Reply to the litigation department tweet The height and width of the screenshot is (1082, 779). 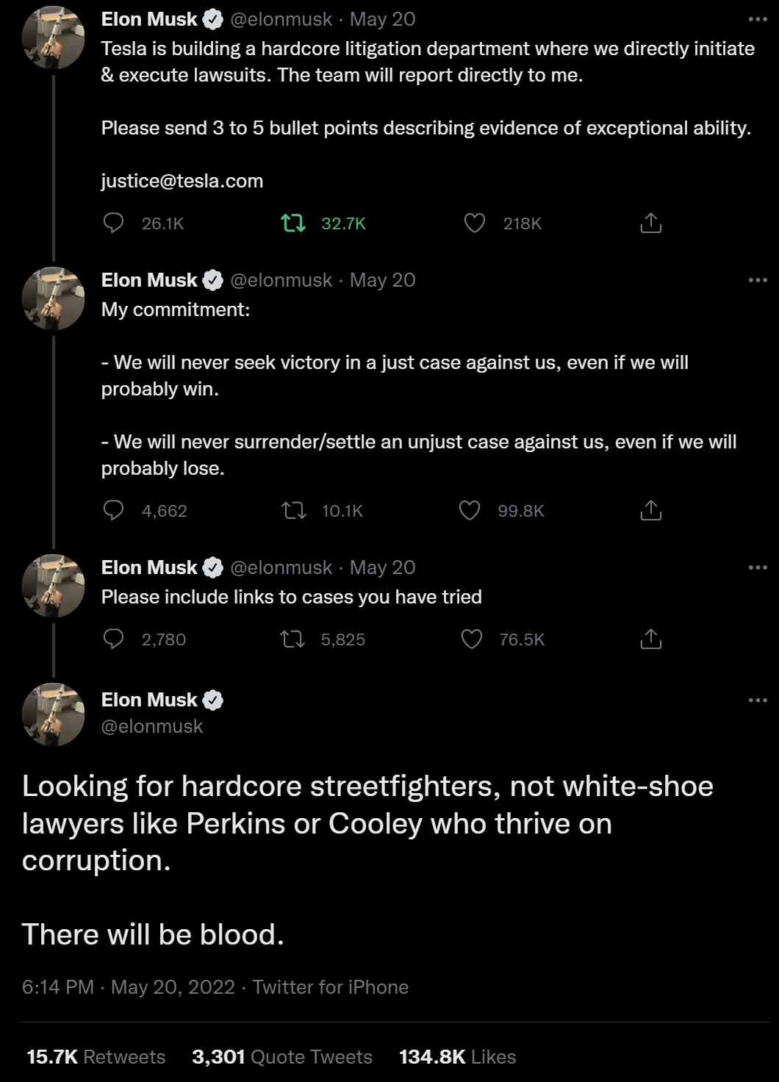pos(113,223)
